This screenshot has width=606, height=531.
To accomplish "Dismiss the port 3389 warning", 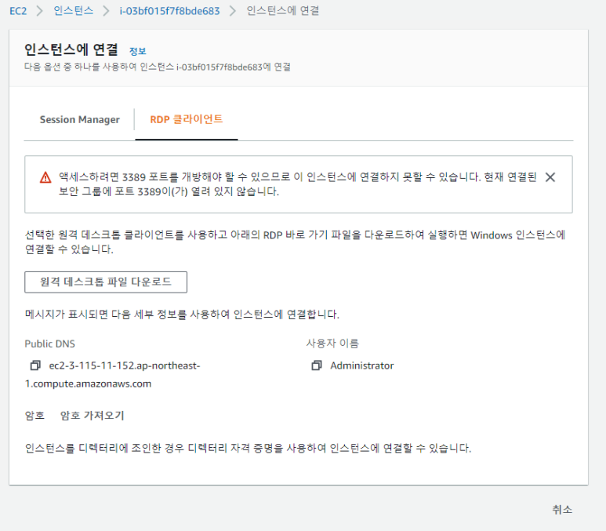I will pyautogui.click(x=550, y=177).
